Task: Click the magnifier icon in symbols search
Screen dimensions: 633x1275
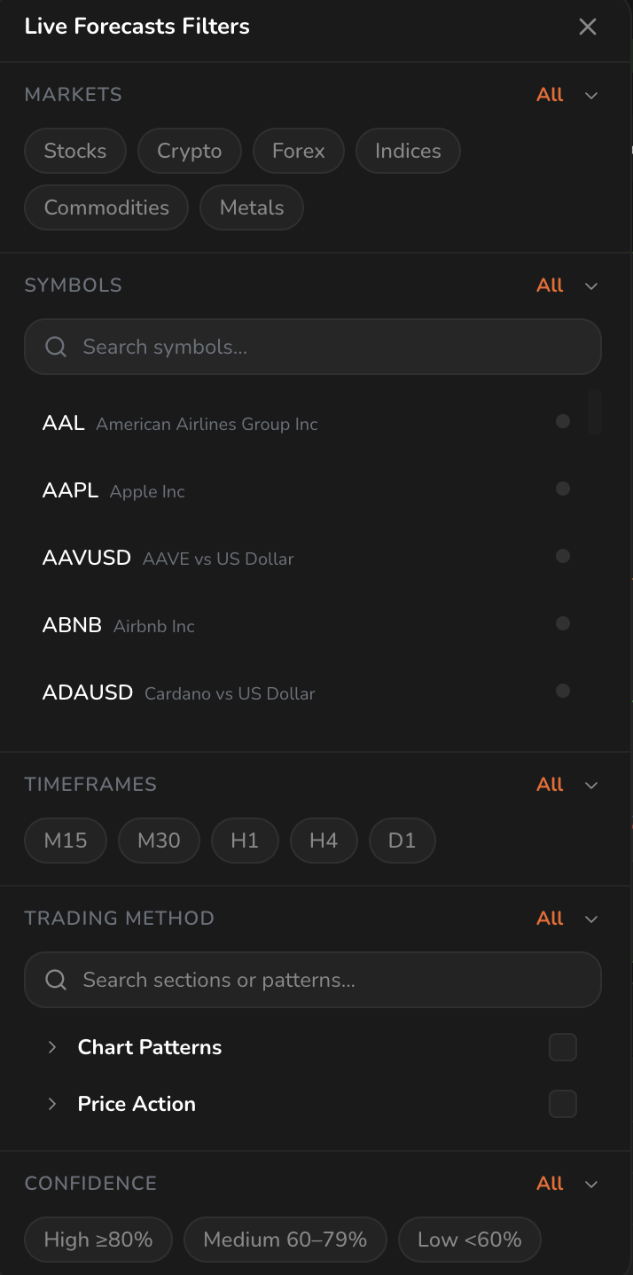Action: (56, 347)
